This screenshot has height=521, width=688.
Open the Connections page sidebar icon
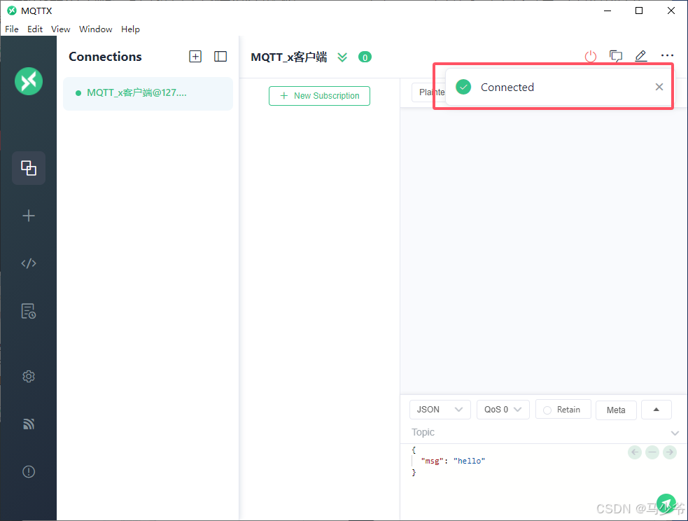click(x=29, y=167)
